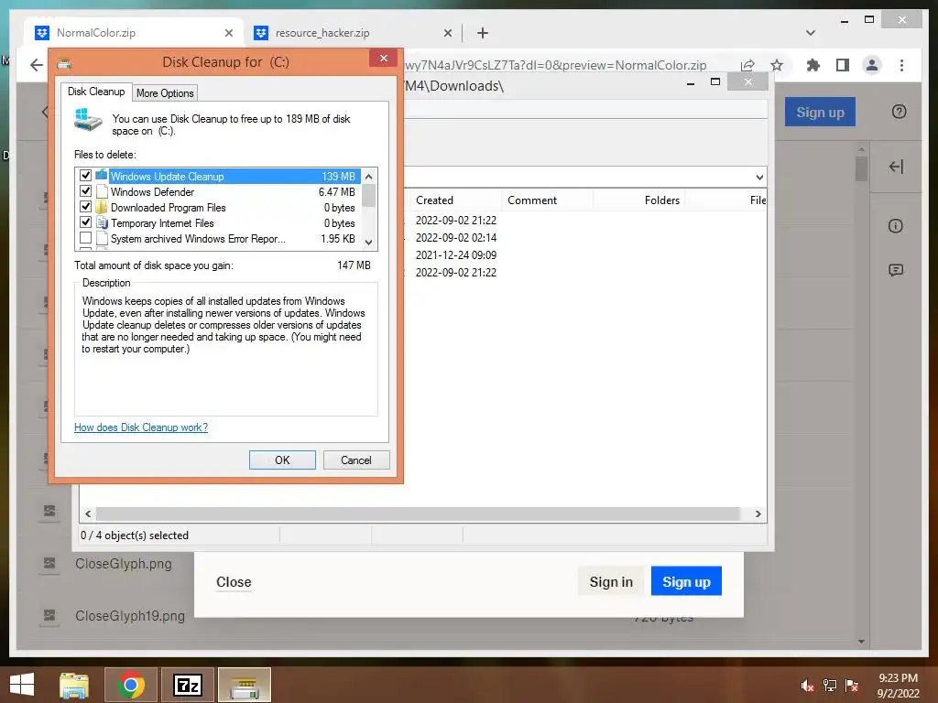The height and width of the screenshot is (703, 938).
Task: Select the Windows Update Cleanup row text
Action: tap(167, 177)
